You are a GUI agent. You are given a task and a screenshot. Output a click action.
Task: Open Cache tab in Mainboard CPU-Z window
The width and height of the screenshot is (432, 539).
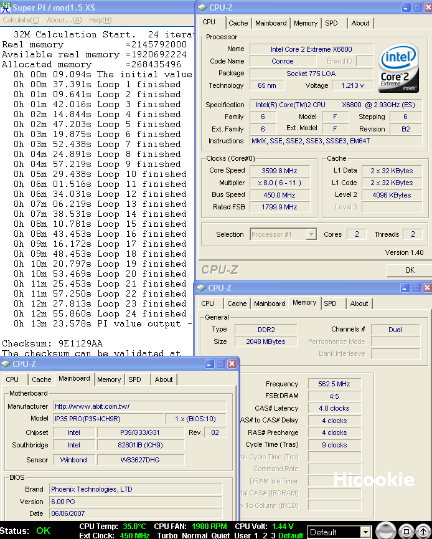click(x=42, y=379)
